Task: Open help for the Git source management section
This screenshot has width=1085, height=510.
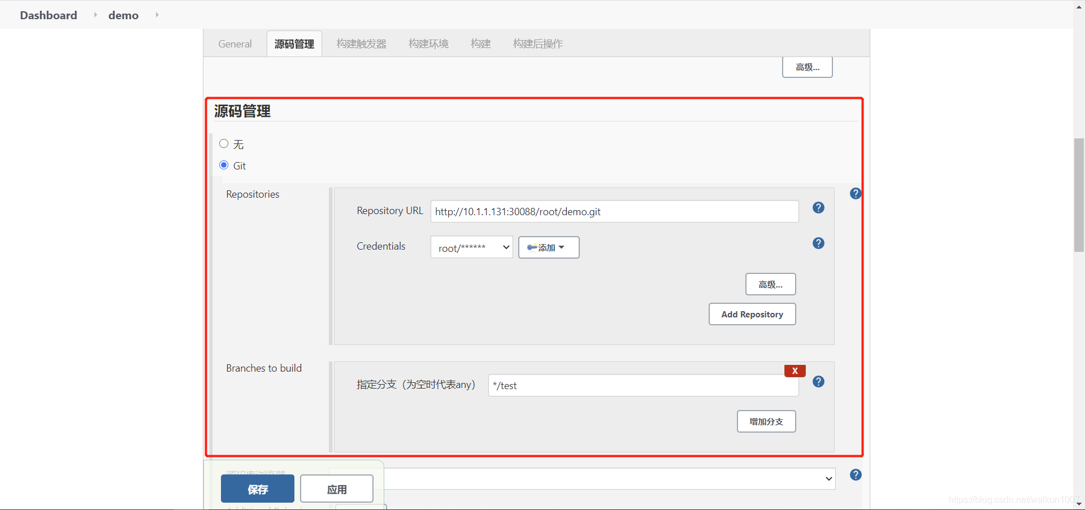Action: click(856, 194)
